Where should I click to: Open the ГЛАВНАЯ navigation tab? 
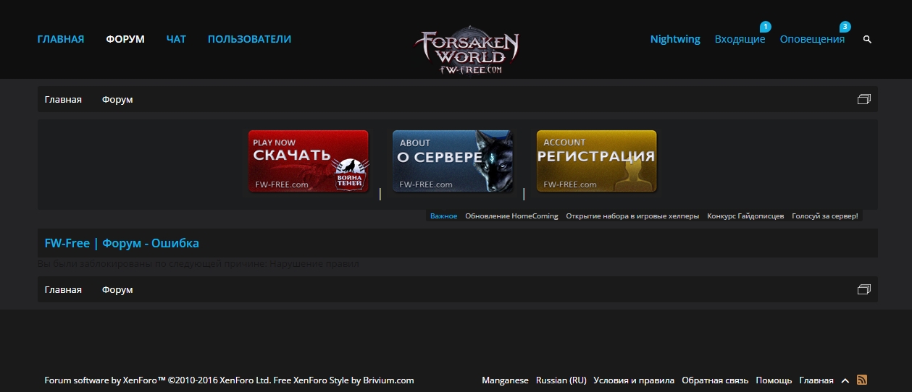[x=61, y=39]
